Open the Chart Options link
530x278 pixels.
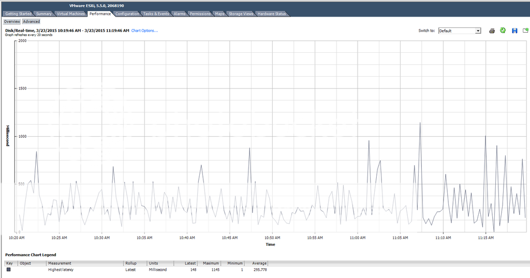[x=145, y=31]
